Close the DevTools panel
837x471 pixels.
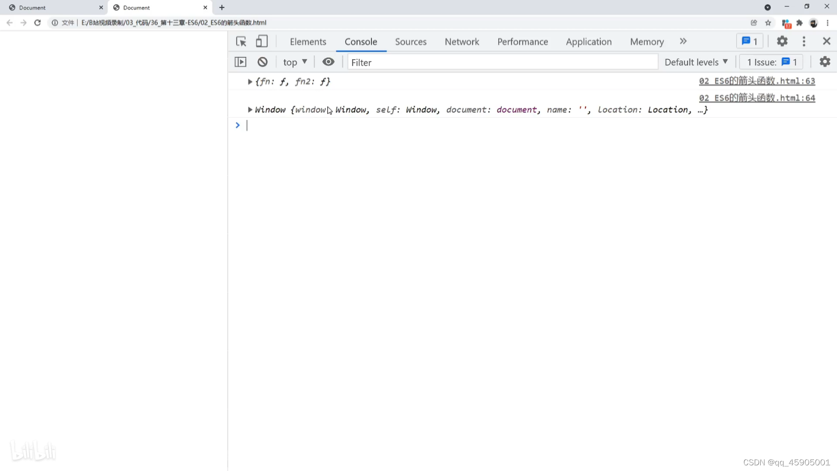(x=827, y=41)
